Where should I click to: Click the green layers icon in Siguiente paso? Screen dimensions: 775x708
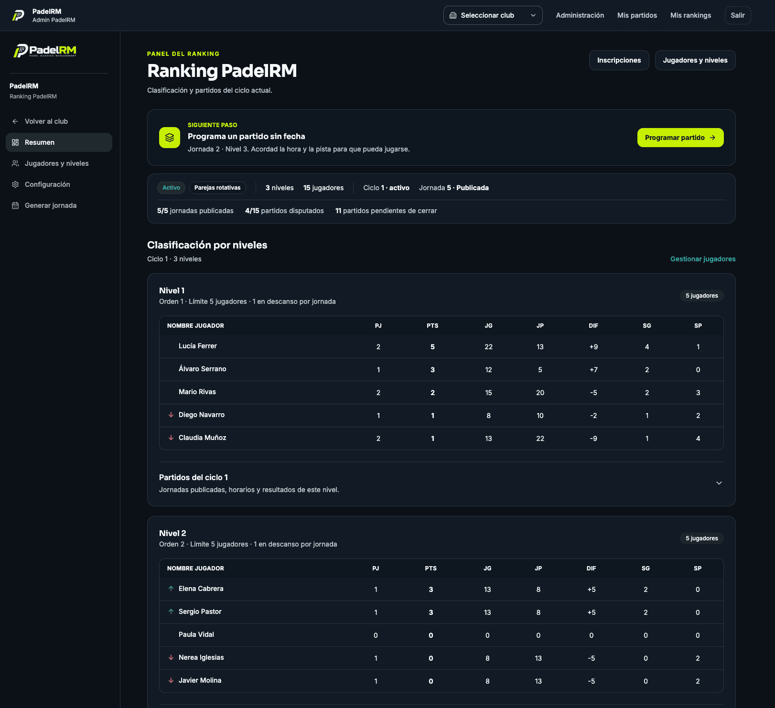pyautogui.click(x=170, y=138)
